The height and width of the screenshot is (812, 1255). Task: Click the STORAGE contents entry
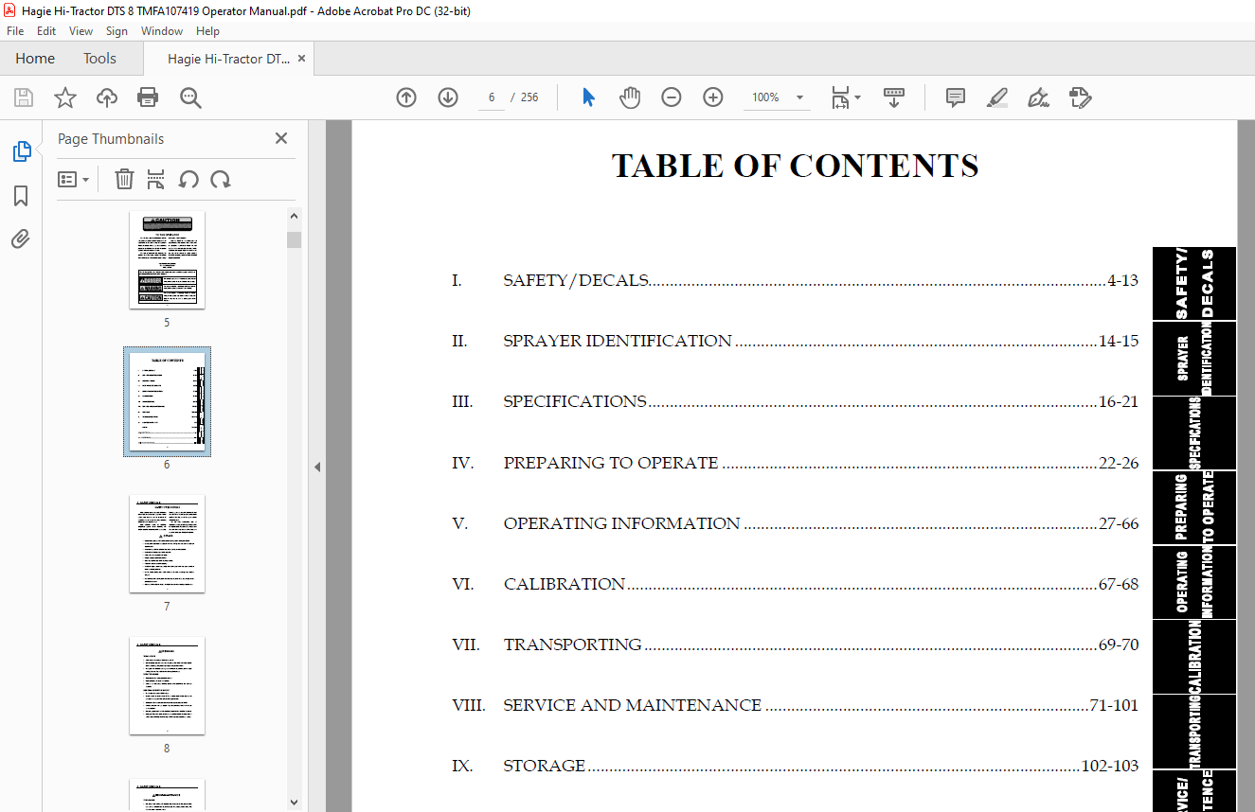point(795,766)
